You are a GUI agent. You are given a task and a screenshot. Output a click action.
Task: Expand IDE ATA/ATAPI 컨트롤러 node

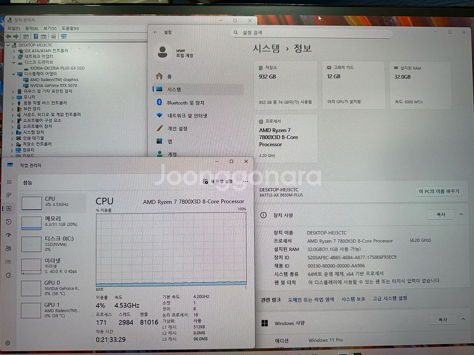(x=14, y=51)
